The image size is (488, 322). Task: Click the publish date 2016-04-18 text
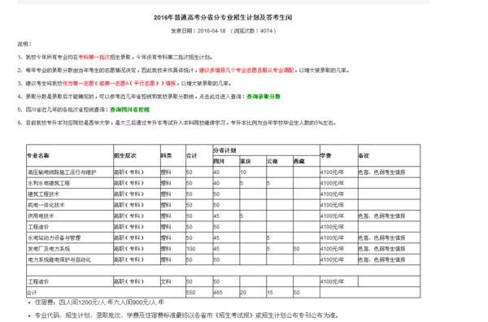click(211, 31)
